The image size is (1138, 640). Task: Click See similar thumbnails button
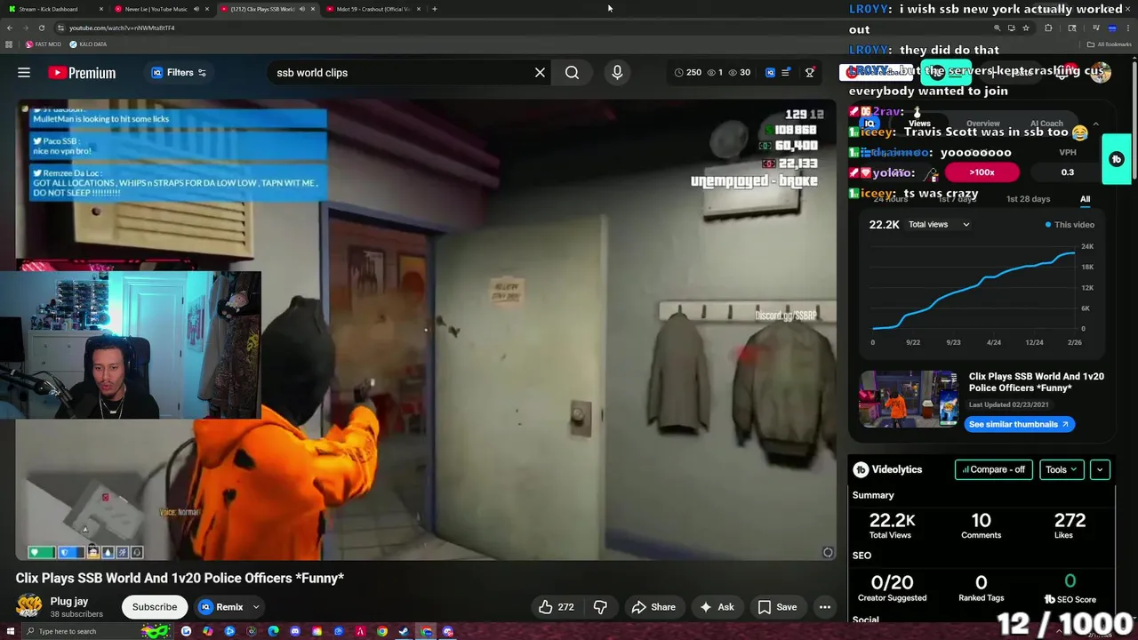(1019, 424)
